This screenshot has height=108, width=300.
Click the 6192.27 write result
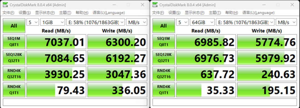pyautogui.click(x=117, y=58)
